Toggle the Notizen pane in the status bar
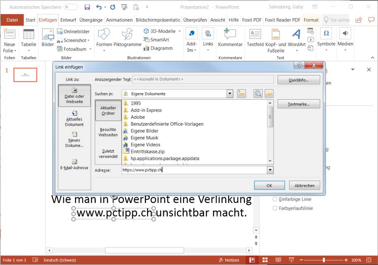Viewport: 378px width, 265px height. (x=228, y=260)
